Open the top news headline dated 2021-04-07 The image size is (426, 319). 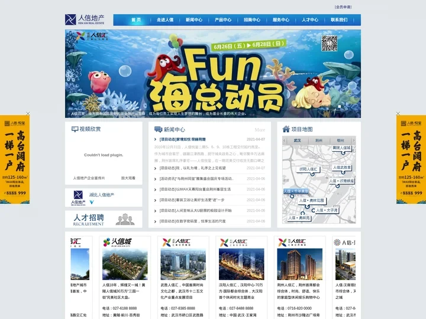[183, 139]
